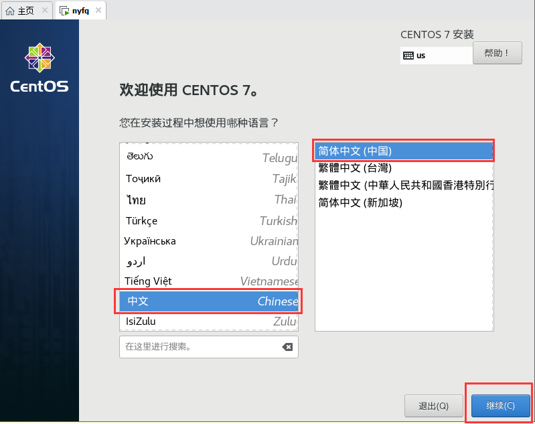535x424 pixels.
Task: Select 中文 Chinese in the language list
Action: coord(209,301)
